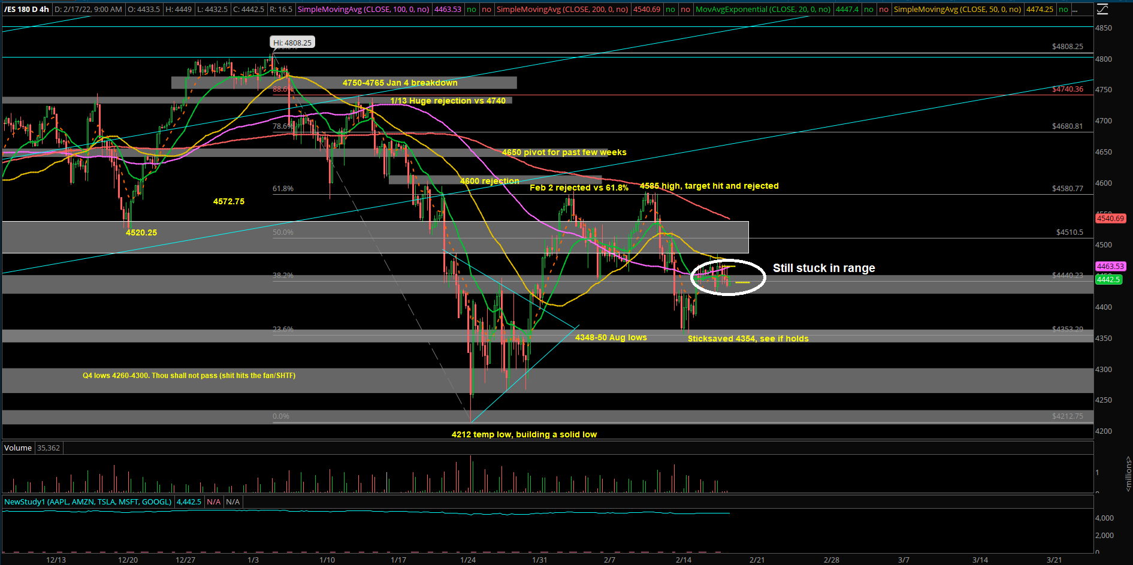Click the '4650 pivot for past few weeks' note
This screenshot has width=1133, height=565.
[564, 152]
